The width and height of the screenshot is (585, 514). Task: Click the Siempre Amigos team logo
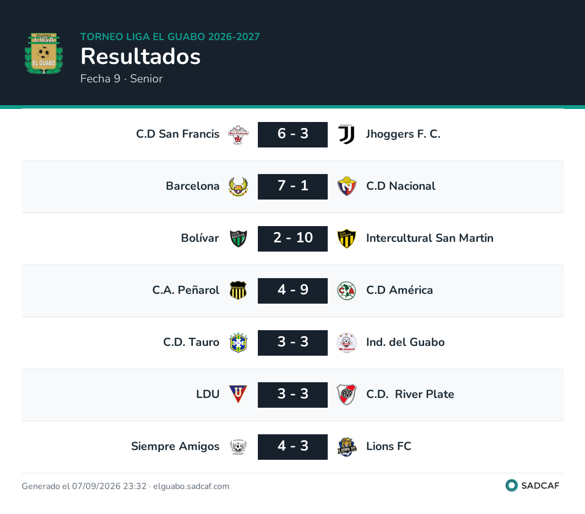(238, 447)
